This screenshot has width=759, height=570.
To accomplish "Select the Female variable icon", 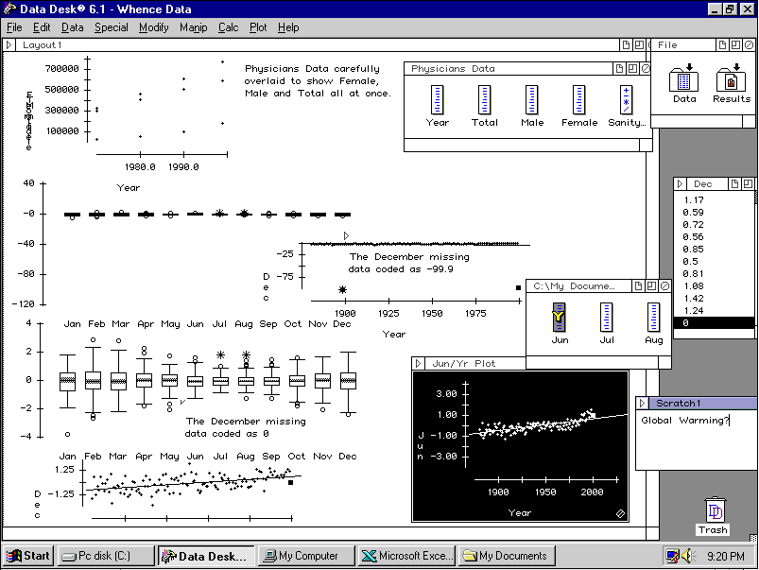I will tap(578, 100).
